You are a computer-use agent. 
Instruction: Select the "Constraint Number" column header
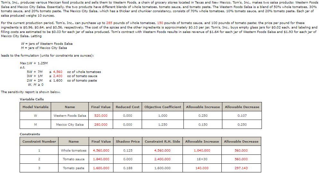[x=39, y=141]
